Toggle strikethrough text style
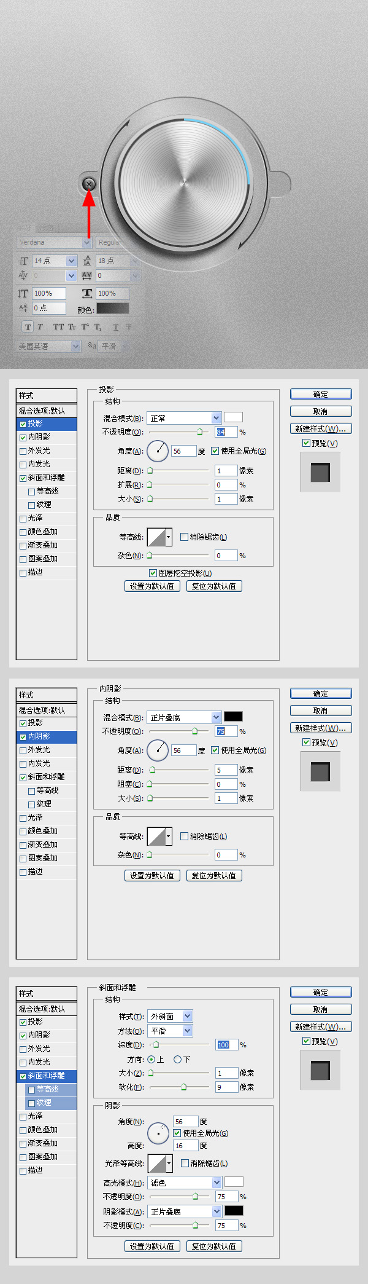368x1284 pixels. point(129,327)
